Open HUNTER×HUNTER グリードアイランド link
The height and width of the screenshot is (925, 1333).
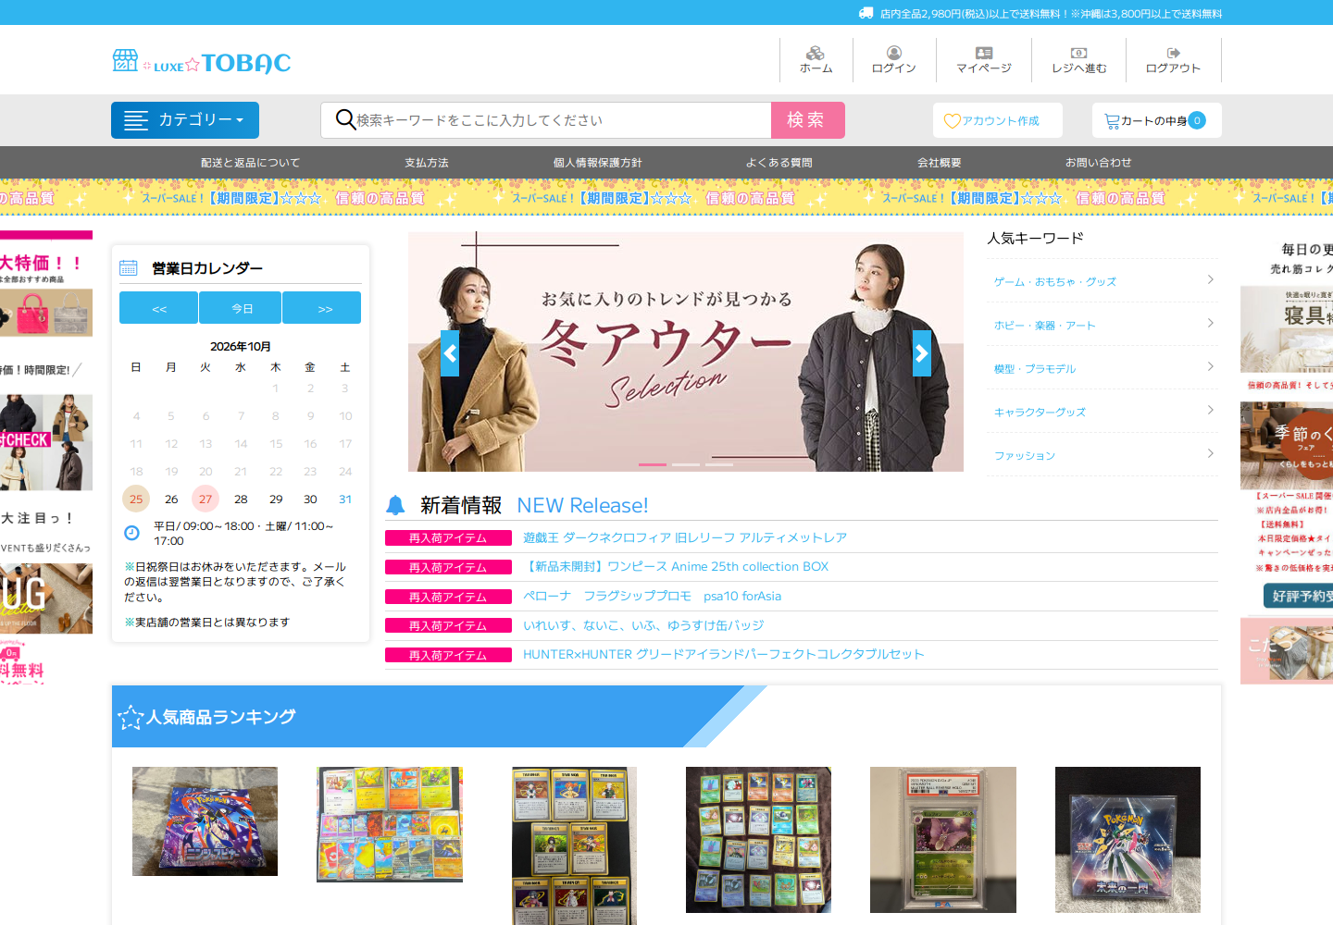click(724, 655)
